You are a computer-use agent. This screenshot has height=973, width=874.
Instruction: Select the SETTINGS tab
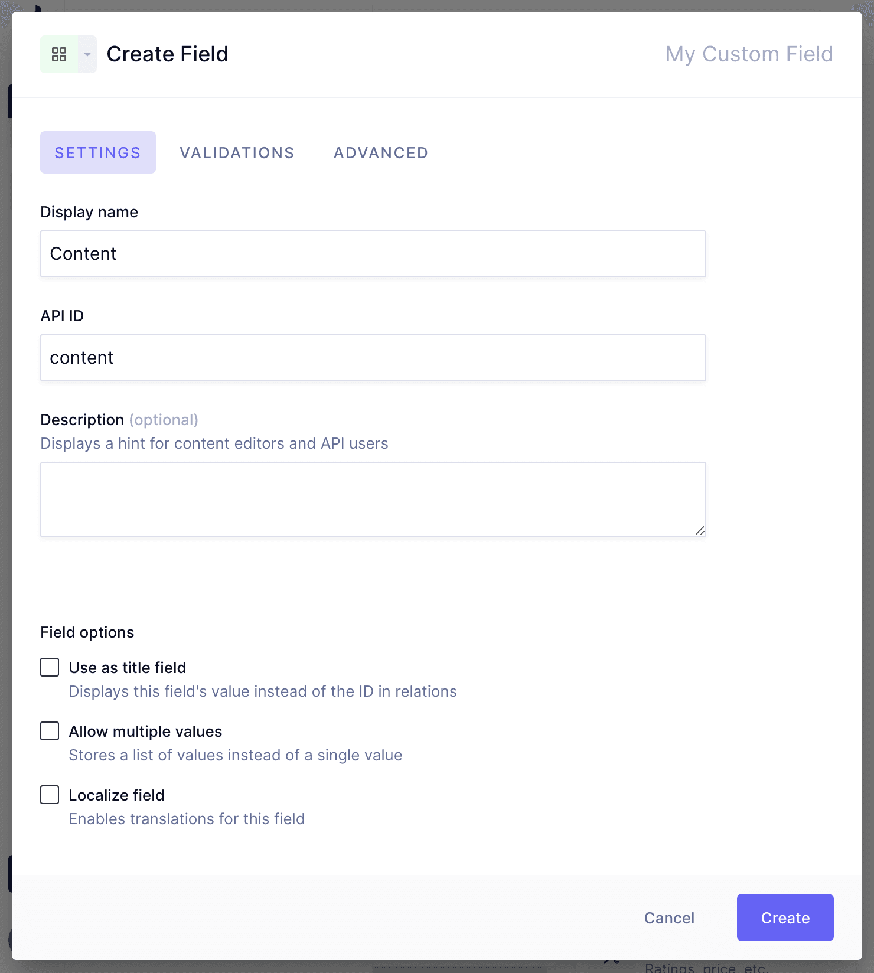point(97,152)
